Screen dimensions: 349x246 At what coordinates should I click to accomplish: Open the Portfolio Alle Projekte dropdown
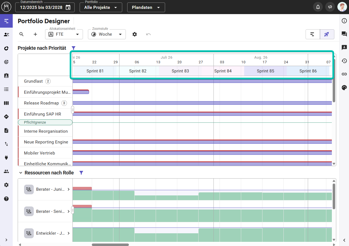pyautogui.click(x=101, y=7)
